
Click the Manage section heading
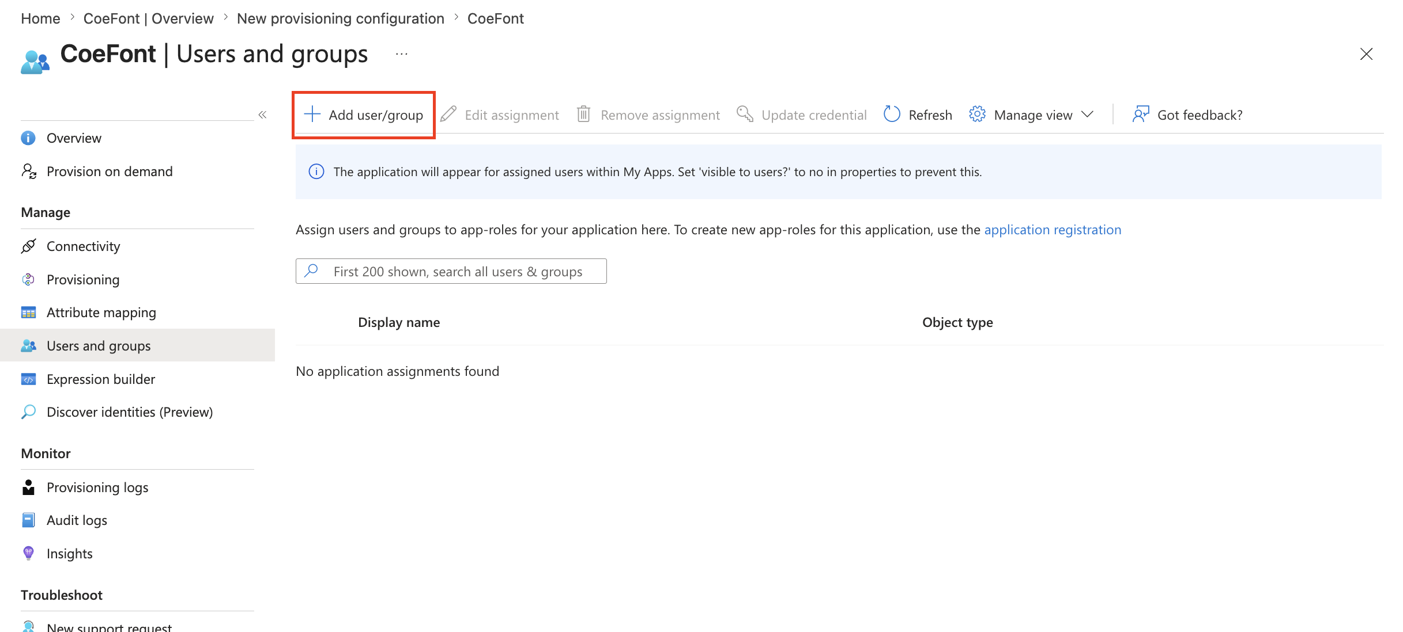pyautogui.click(x=46, y=212)
